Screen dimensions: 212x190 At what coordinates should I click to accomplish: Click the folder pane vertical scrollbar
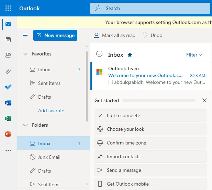87,86
